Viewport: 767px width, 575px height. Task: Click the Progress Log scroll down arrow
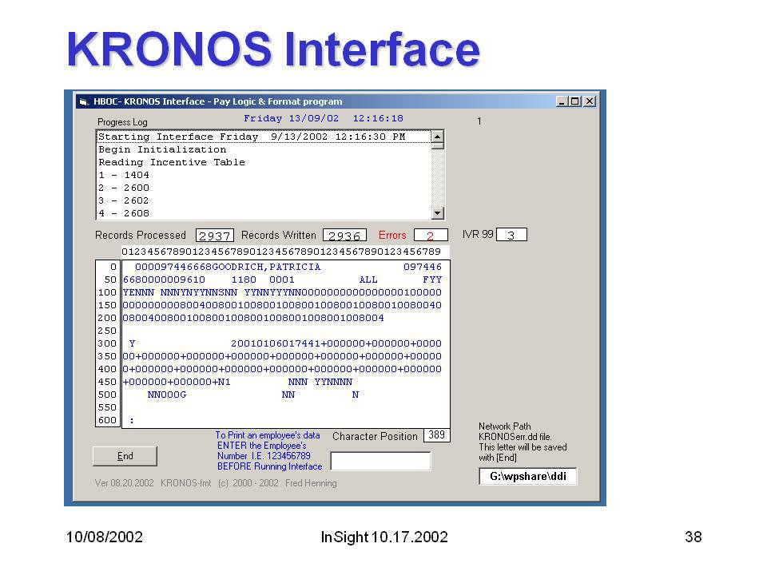(x=437, y=212)
